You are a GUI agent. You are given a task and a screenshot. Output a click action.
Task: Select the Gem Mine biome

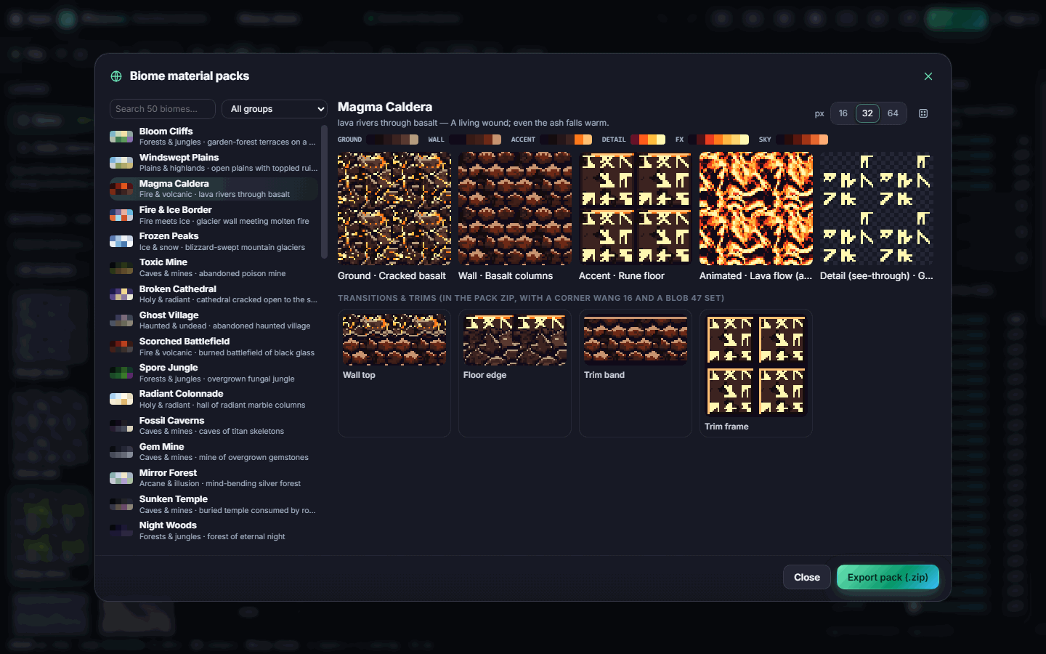click(x=214, y=452)
